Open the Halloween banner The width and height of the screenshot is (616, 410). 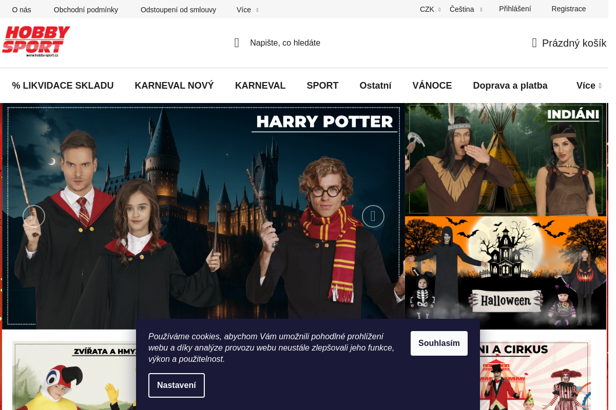point(506,273)
